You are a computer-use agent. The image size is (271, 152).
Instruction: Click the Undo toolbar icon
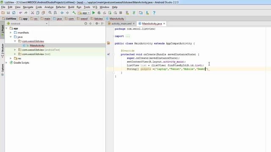[x=20, y=13]
